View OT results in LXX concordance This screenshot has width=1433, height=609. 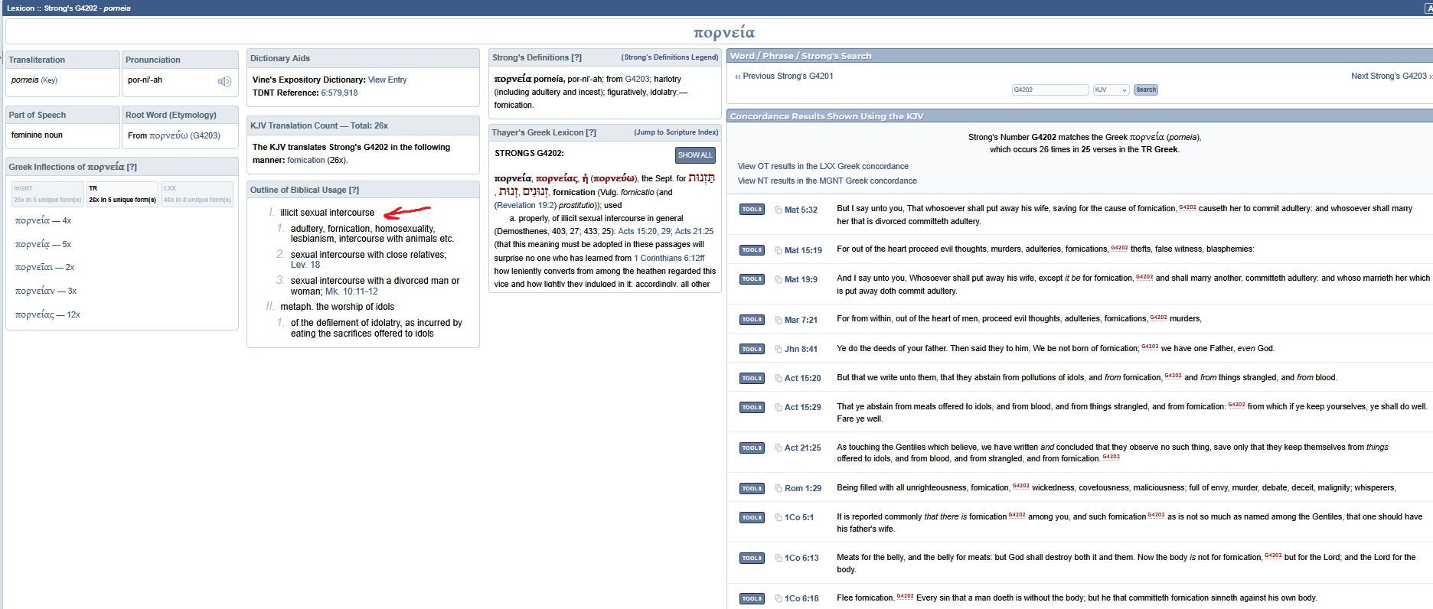823,166
